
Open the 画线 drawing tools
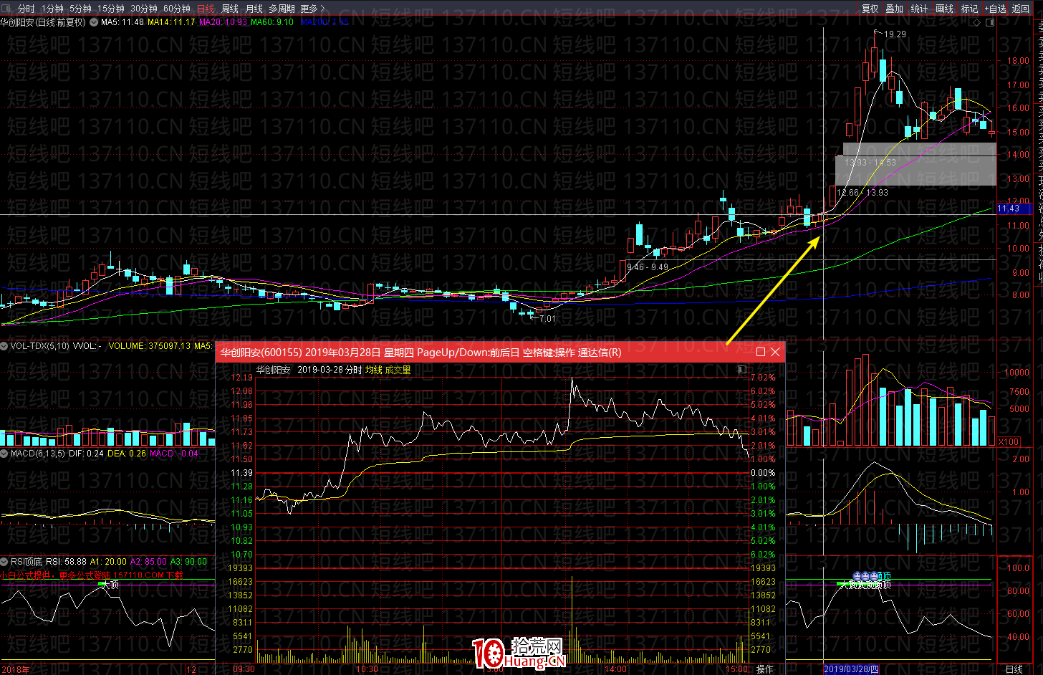pyautogui.click(x=945, y=9)
